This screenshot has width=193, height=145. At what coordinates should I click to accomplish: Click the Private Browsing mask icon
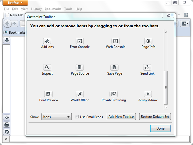coord(114,94)
